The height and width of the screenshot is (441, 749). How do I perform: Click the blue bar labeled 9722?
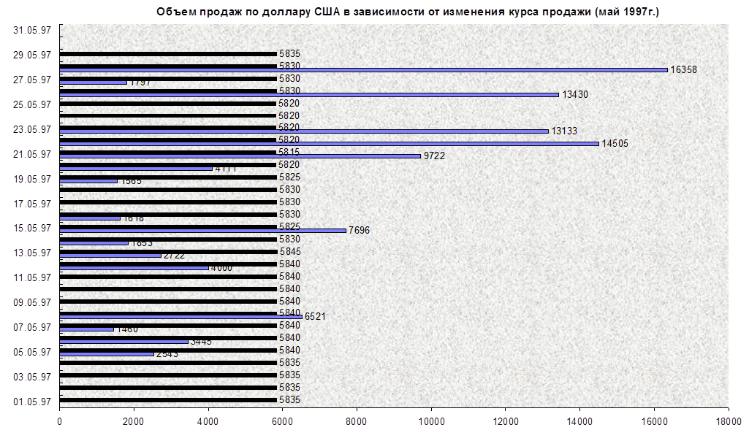[x=240, y=156]
